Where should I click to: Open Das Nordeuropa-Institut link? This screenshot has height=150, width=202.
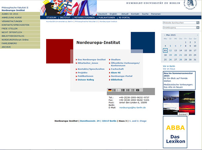(x=92, y=60)
